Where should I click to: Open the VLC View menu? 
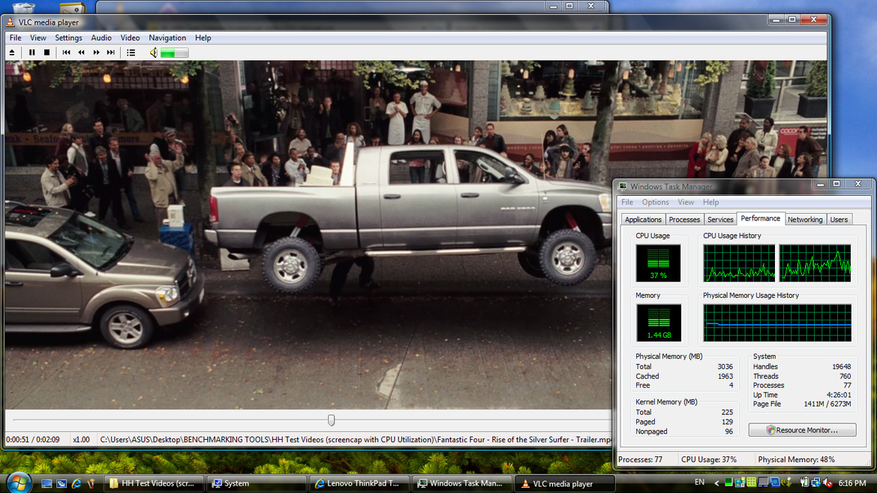tap(38, 38)
